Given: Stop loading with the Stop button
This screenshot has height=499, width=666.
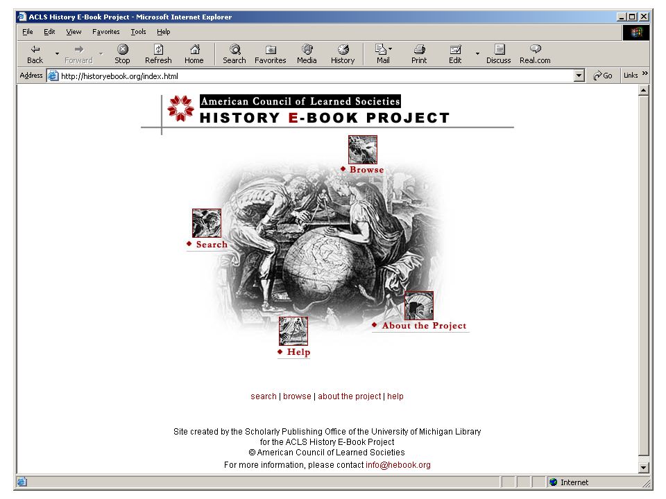Looking at the screenshot, I should [122, 54].
